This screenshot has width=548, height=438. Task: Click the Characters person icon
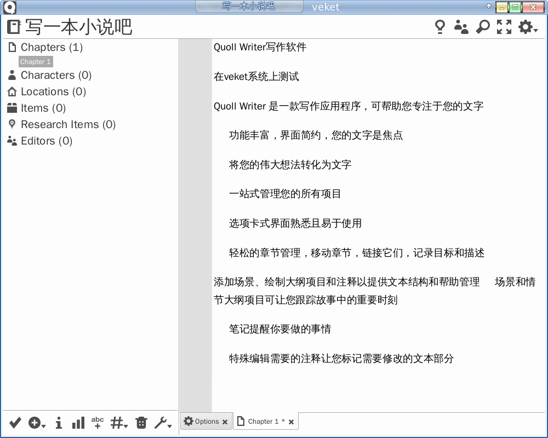pyautogui.click(x=12, y=75)
